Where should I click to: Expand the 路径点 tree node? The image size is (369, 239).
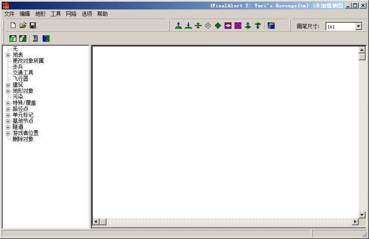(x=8, y=110)
